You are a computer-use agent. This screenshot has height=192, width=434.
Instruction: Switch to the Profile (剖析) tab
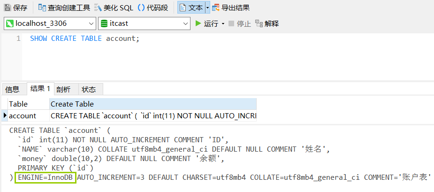pyautogui.click(x=66, y=89)
